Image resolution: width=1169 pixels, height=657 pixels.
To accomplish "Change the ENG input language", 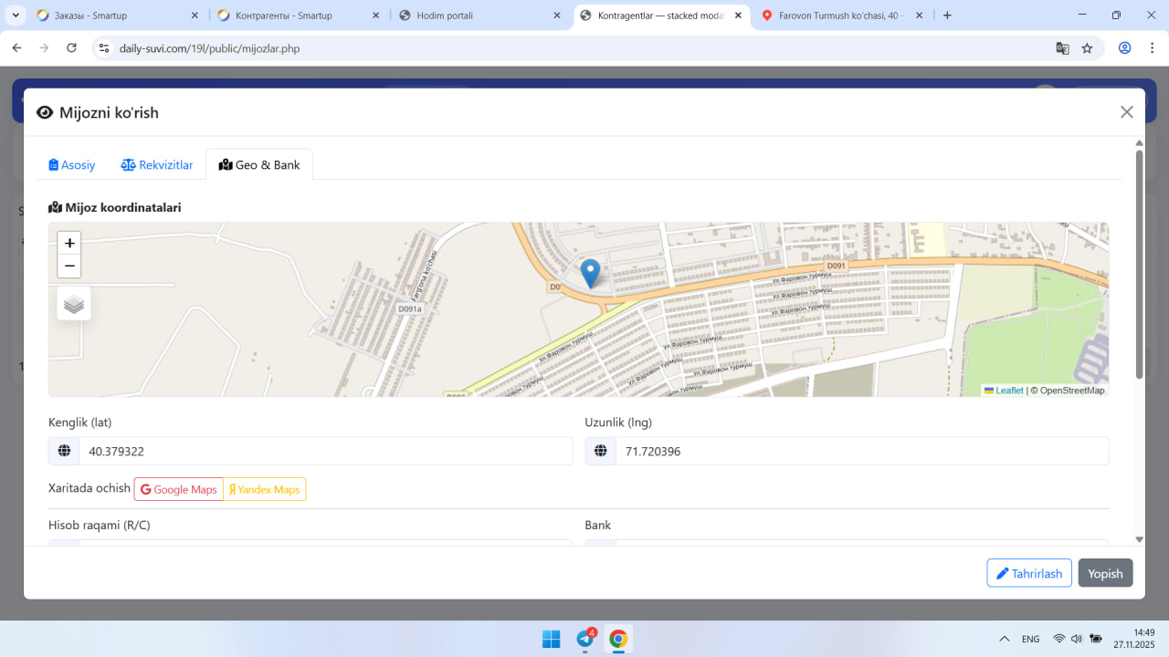I will coord(1031,639).
